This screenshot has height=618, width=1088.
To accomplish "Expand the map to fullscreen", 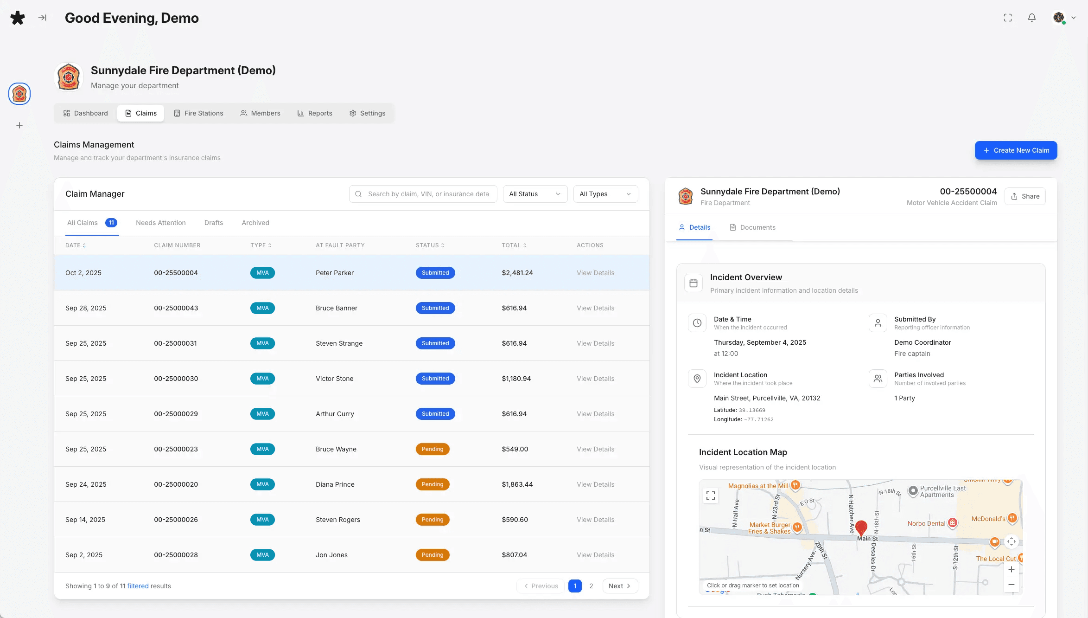I will [x=711, y=496].
